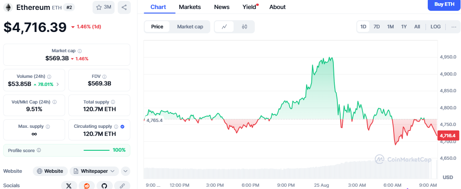Click the Buy ETH button

coord(444,4)
